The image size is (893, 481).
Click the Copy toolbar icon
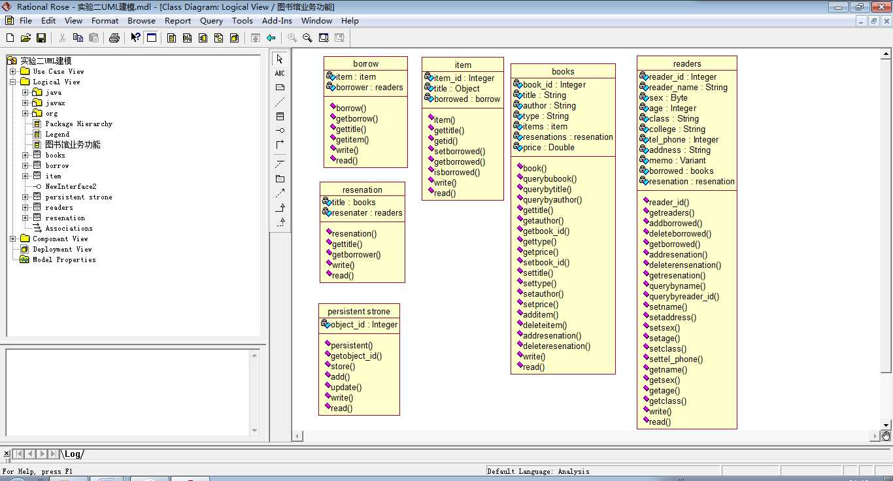[x=78, y=38]
